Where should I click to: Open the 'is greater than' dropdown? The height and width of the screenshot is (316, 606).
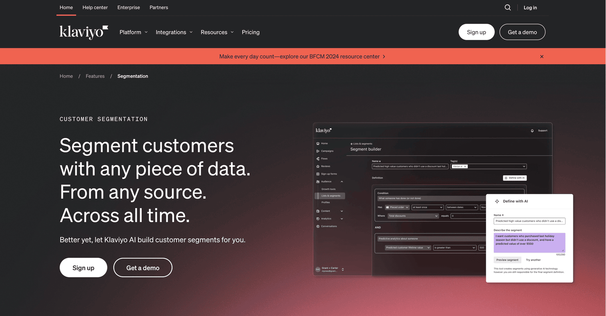[x=455, y=248]
